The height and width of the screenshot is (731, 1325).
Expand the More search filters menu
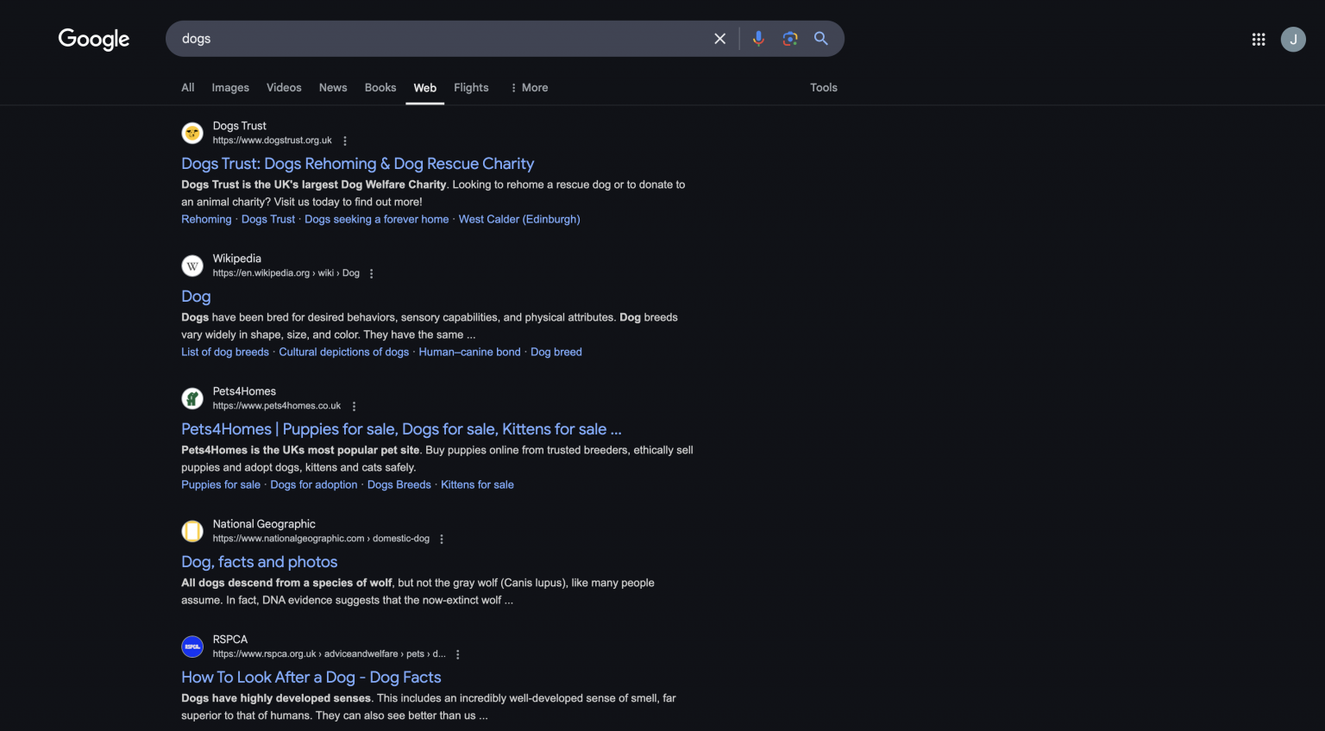click(x=529, y=88)
